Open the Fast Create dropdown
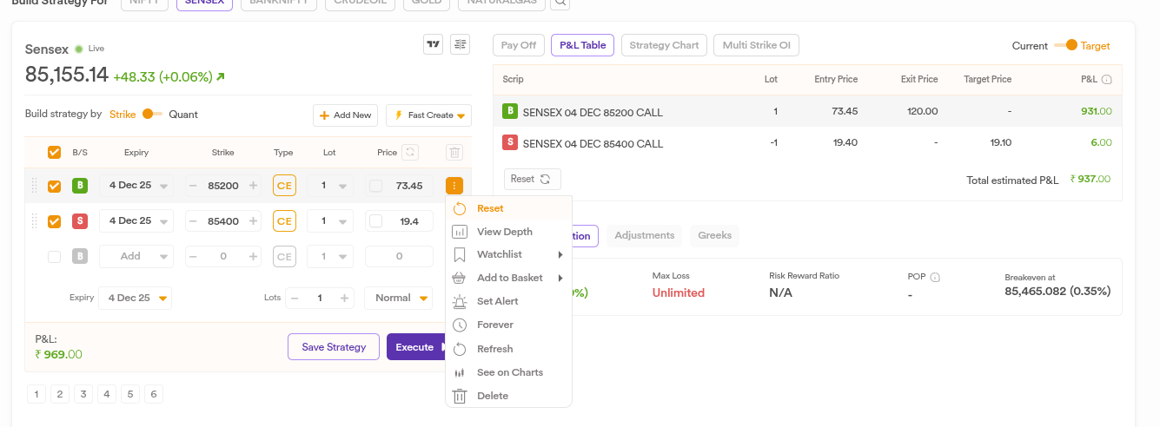 428,115
